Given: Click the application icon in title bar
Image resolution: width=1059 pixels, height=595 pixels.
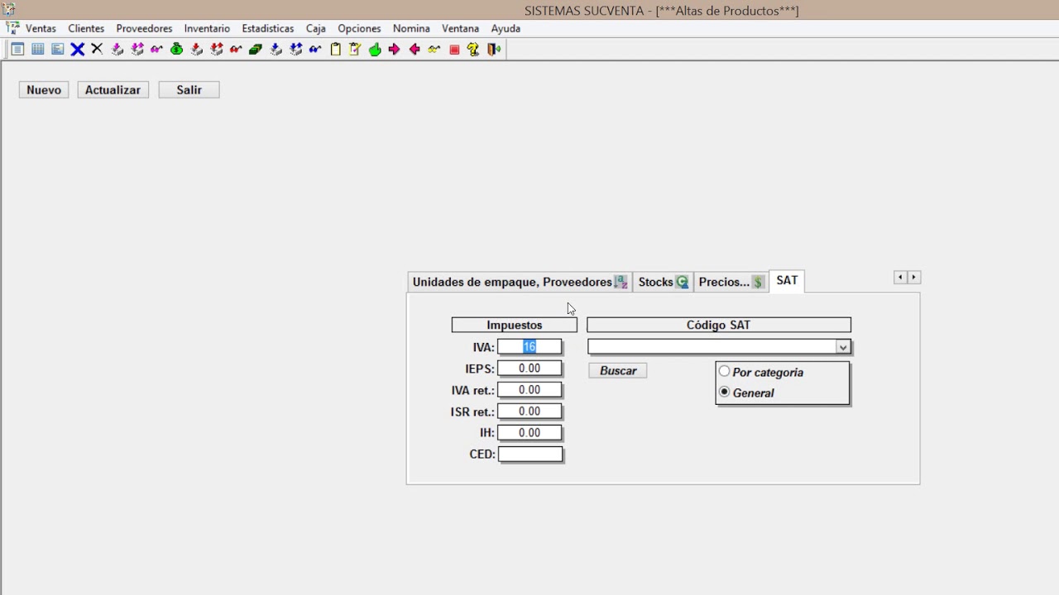Looking at the screenshot, I should (x=9, y=10).
